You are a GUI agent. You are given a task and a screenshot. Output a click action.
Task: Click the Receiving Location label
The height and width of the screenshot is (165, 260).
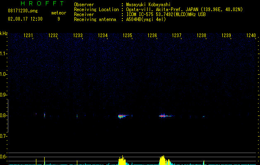point(96,9)
